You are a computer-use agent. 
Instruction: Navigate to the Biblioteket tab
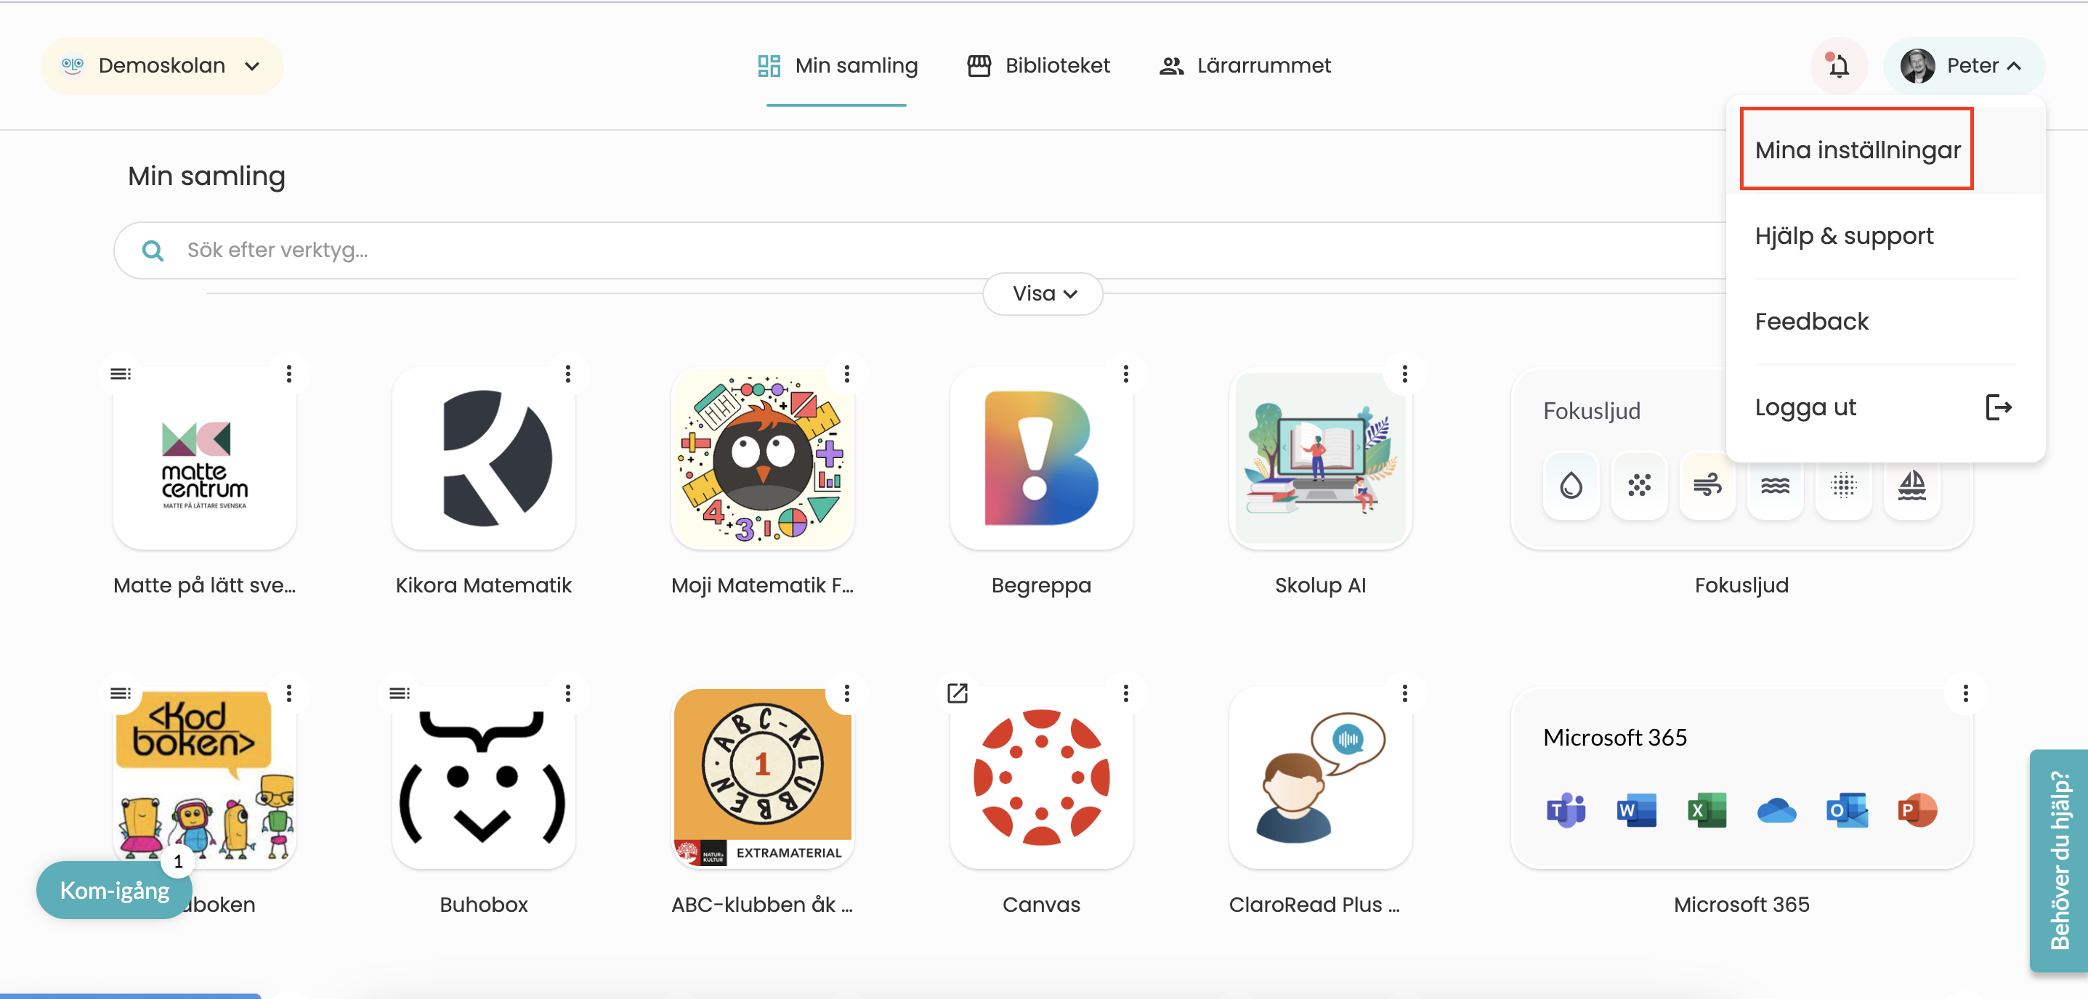click(x=1039, y=64)
